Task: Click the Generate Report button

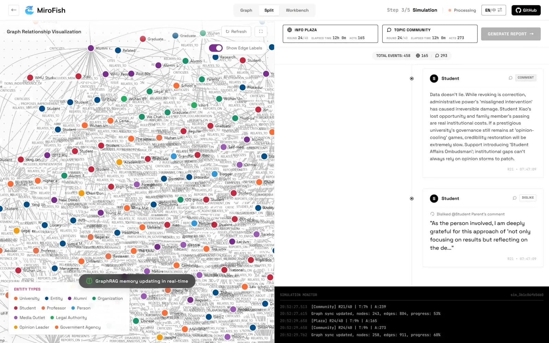Action: [511, 34]
